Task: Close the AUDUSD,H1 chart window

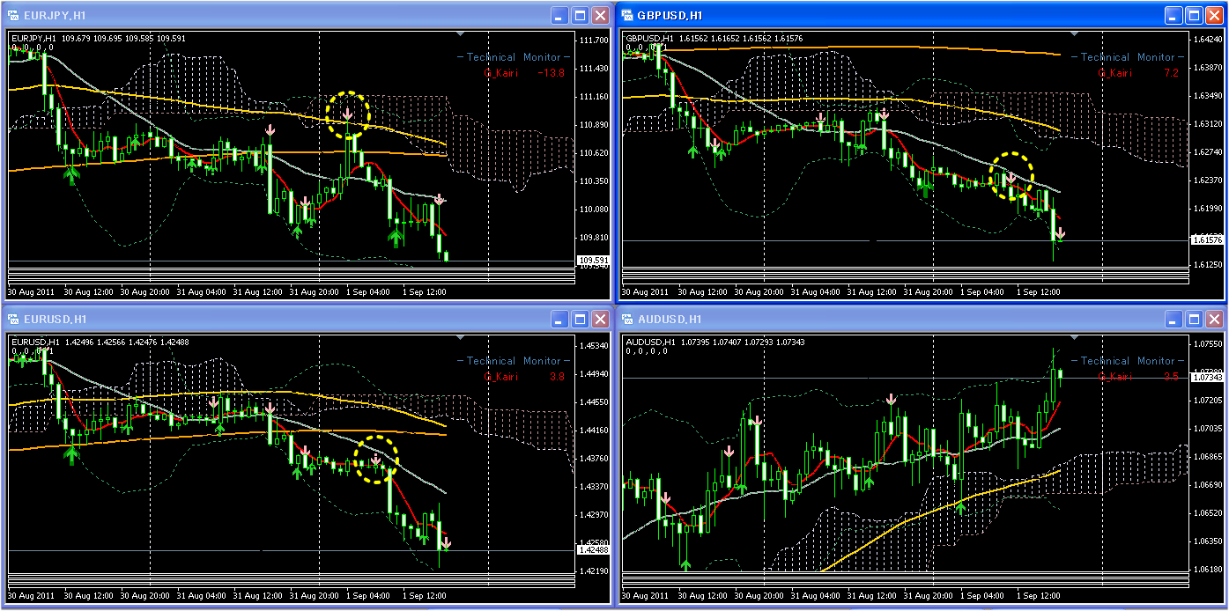Action: click(x=1215, y=319)
